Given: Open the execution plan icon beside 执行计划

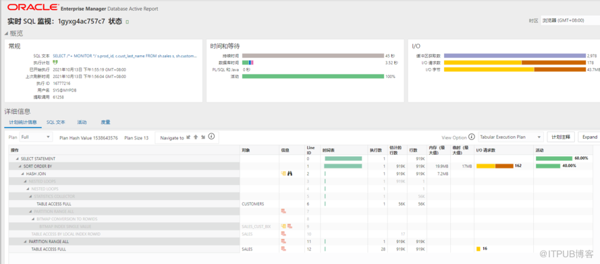Looking at the screenshot, I should click(55, 62).
